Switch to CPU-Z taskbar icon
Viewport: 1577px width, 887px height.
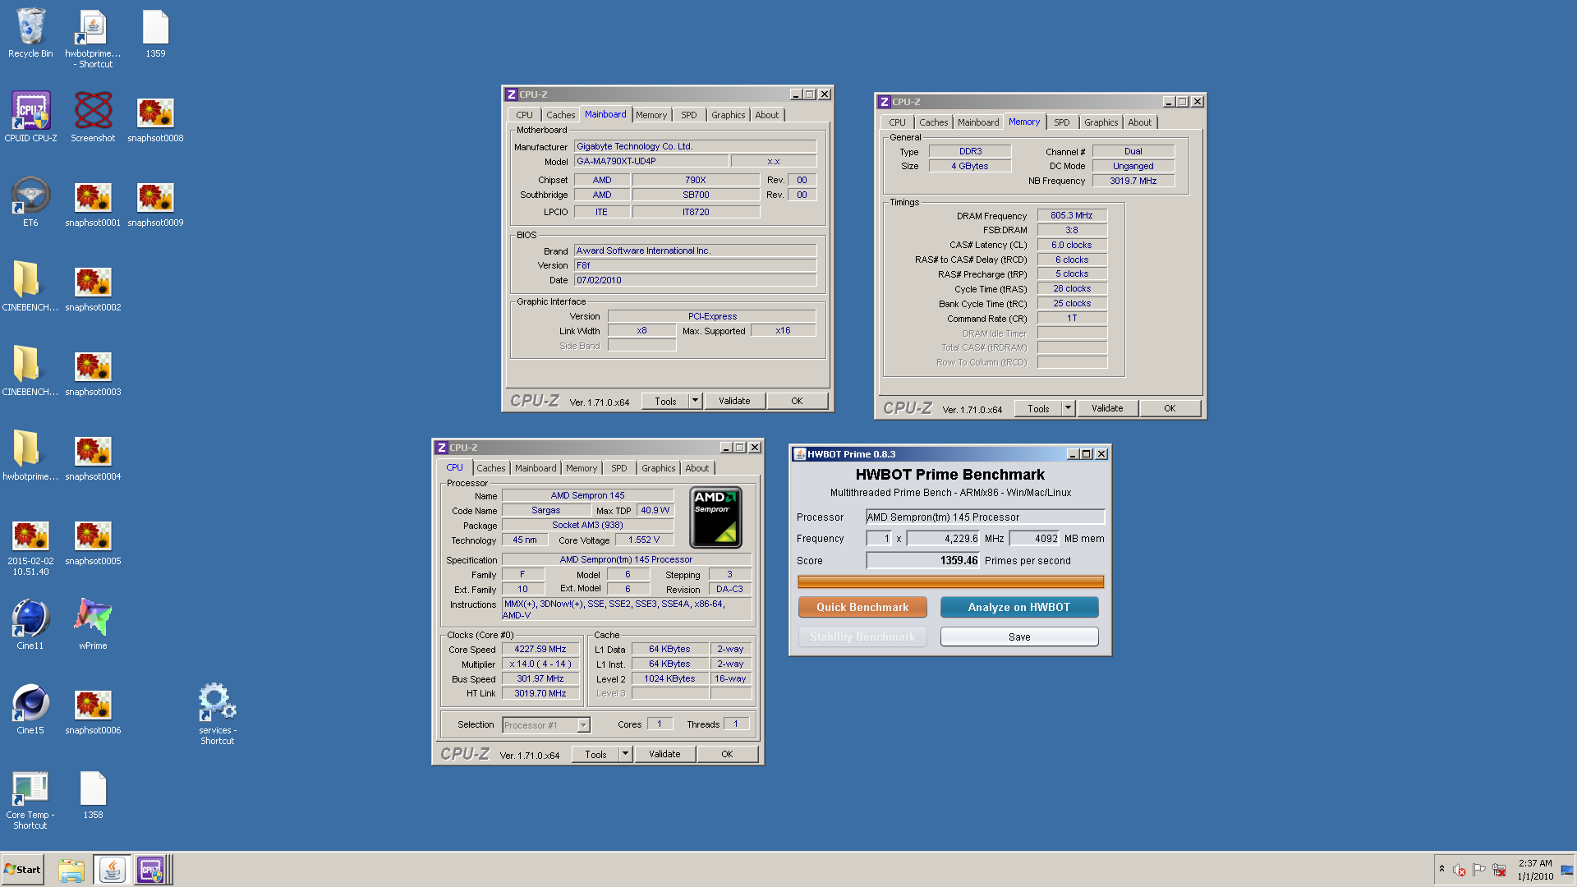[x=152, y=870]
